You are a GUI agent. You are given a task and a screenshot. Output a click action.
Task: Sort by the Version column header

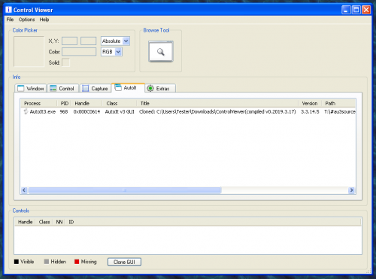point(310,103)
